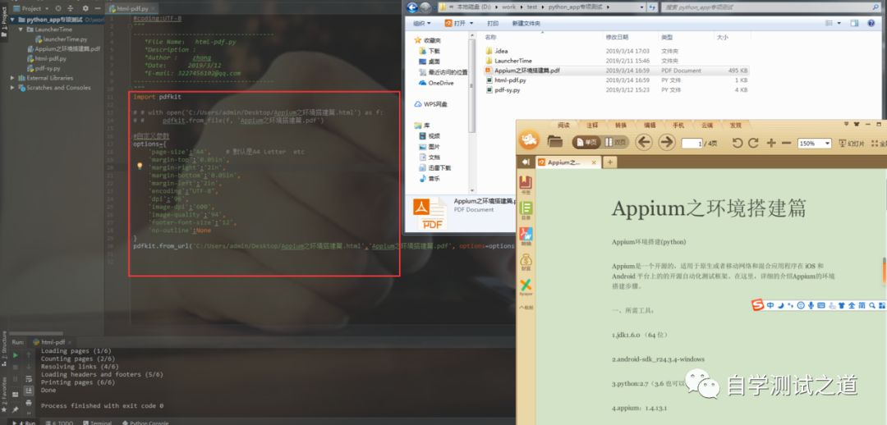887x425 pixels.
Task: Rotate PDF clockwise
Action: coord(753,143)
